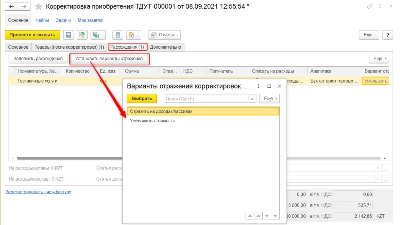Copy link using the chain icon

tap(370, 6)
